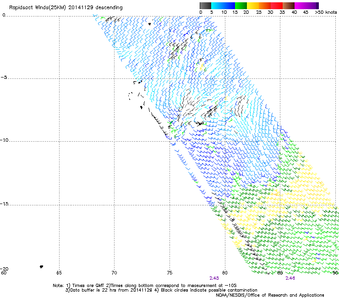Click the '65' longitude axis label

click(x=59, y=273)
